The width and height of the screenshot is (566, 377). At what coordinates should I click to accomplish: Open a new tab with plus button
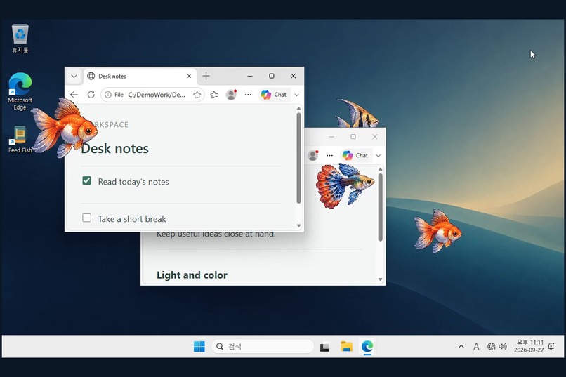tap(206, 76)
